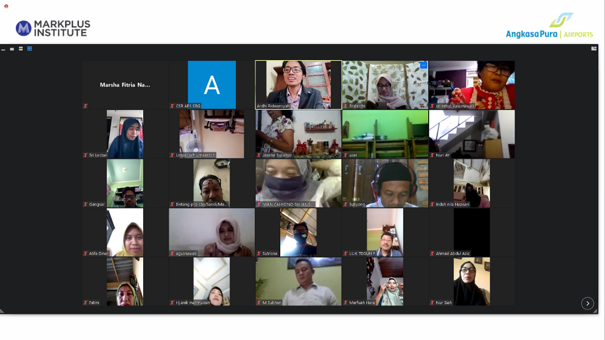
Task: Click sri retno kusumawati's video tile
Action: pos(472,84)
